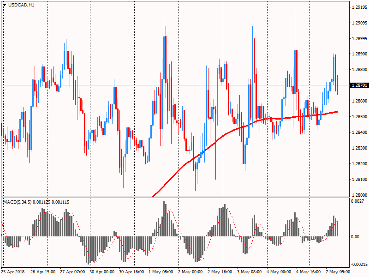Click the 30 Apr 00:00 time axis label
The width and height of the screenshot is (369, 277).
tap(103, 272)
